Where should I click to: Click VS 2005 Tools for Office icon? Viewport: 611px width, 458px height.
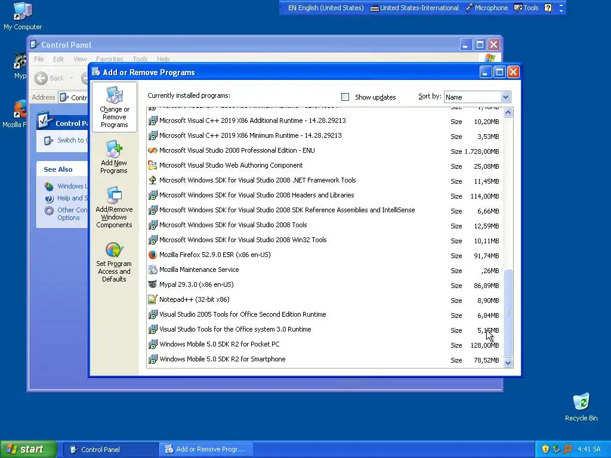coord(153,314)
